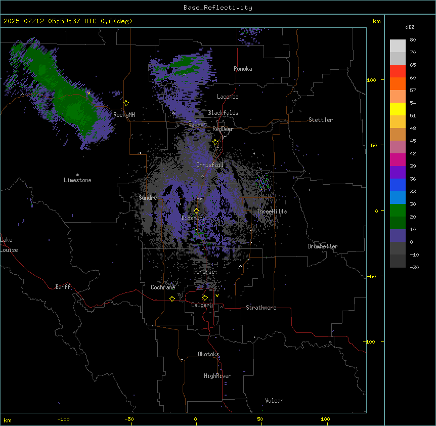Click the -30 value on the dBZ legend
Viewport: 436px width, 426px height.
[414, 268]
